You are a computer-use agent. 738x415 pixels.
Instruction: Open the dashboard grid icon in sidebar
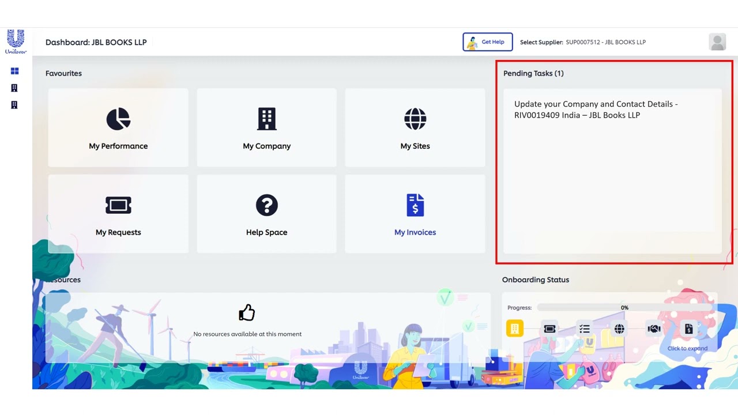click(x=15, y=71)
